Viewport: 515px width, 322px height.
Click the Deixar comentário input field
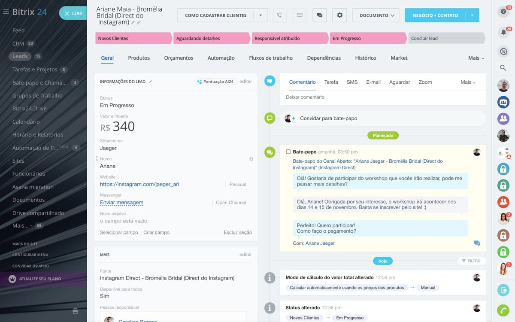tap(382, 97)
